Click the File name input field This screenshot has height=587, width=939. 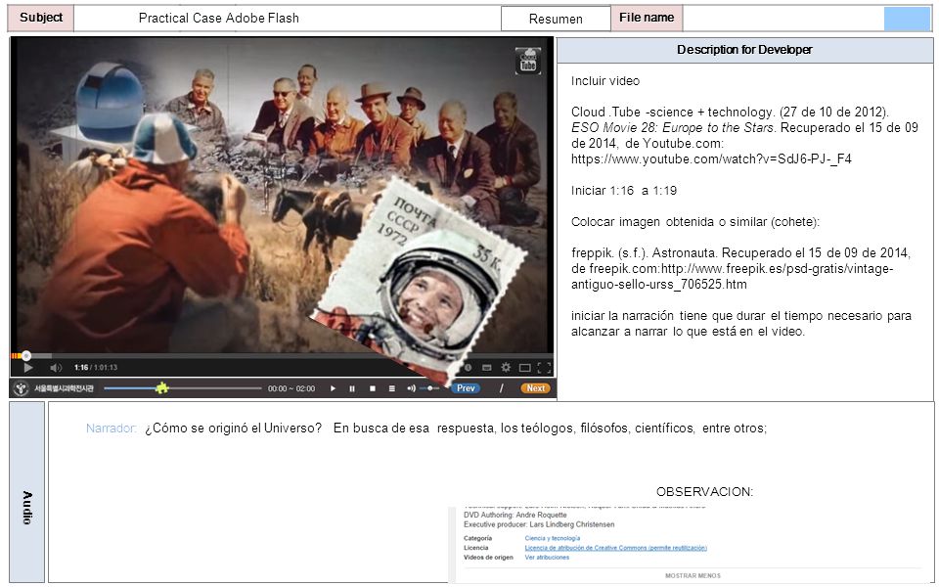pos(783,19)
